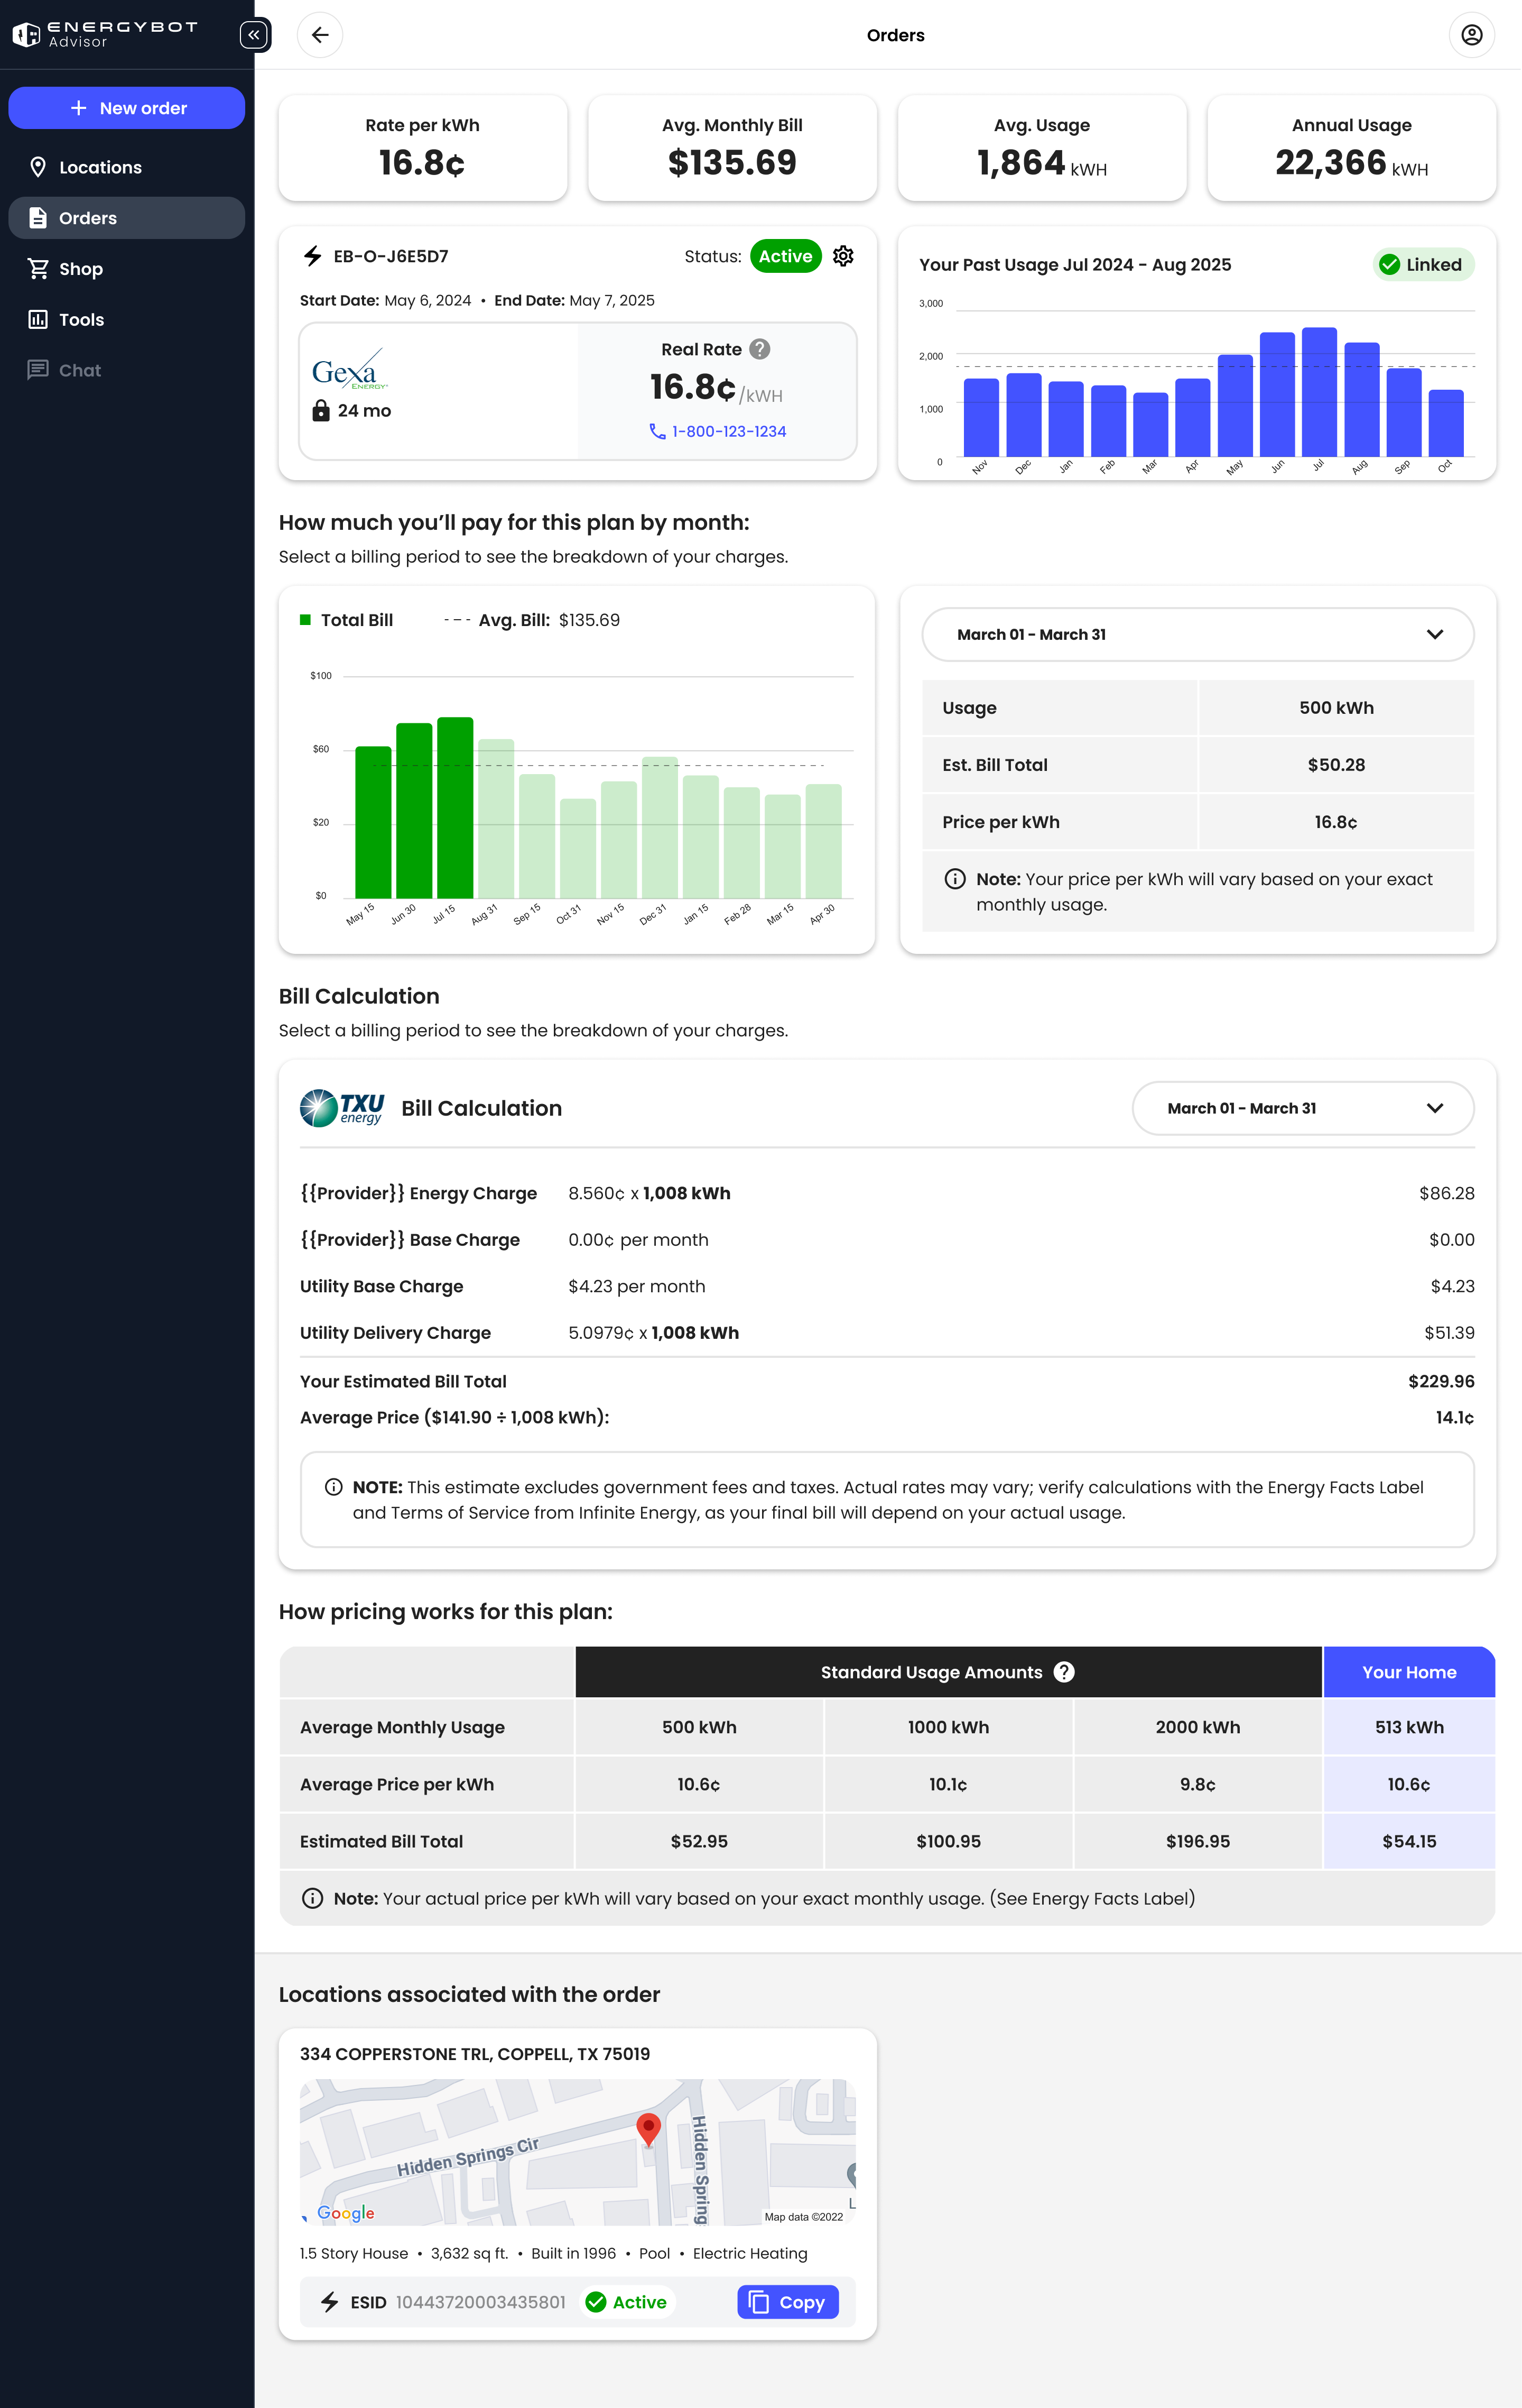Click the back arrow button
Image resolution: width=1522 pixels, height=2408 pixels.
coord(320,35)
